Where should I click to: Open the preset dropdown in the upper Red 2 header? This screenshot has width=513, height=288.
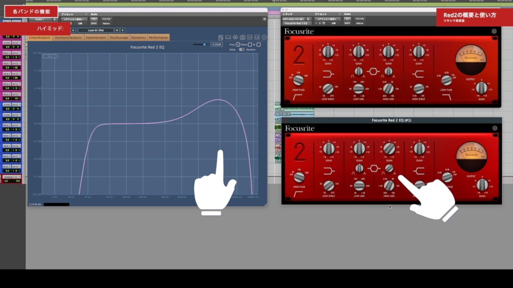328,19
